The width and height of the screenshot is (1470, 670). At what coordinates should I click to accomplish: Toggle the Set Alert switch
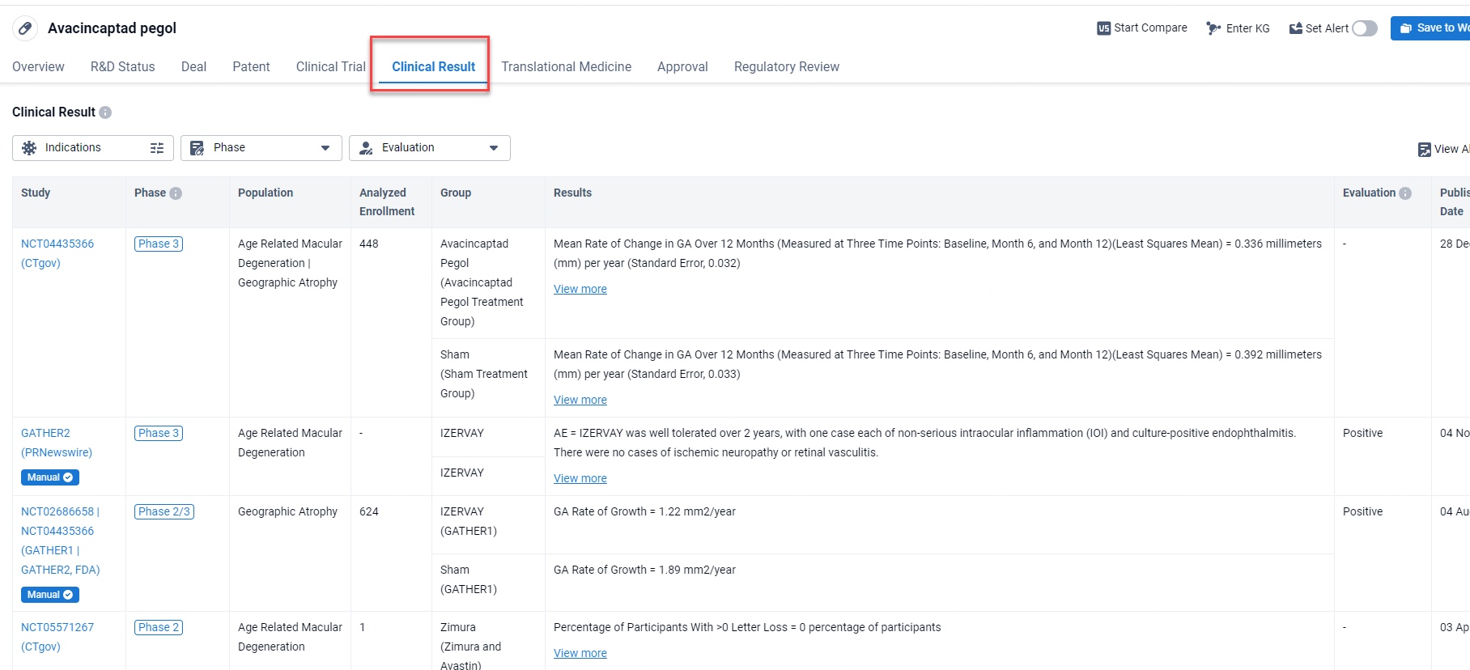[x=1364, y=28]
